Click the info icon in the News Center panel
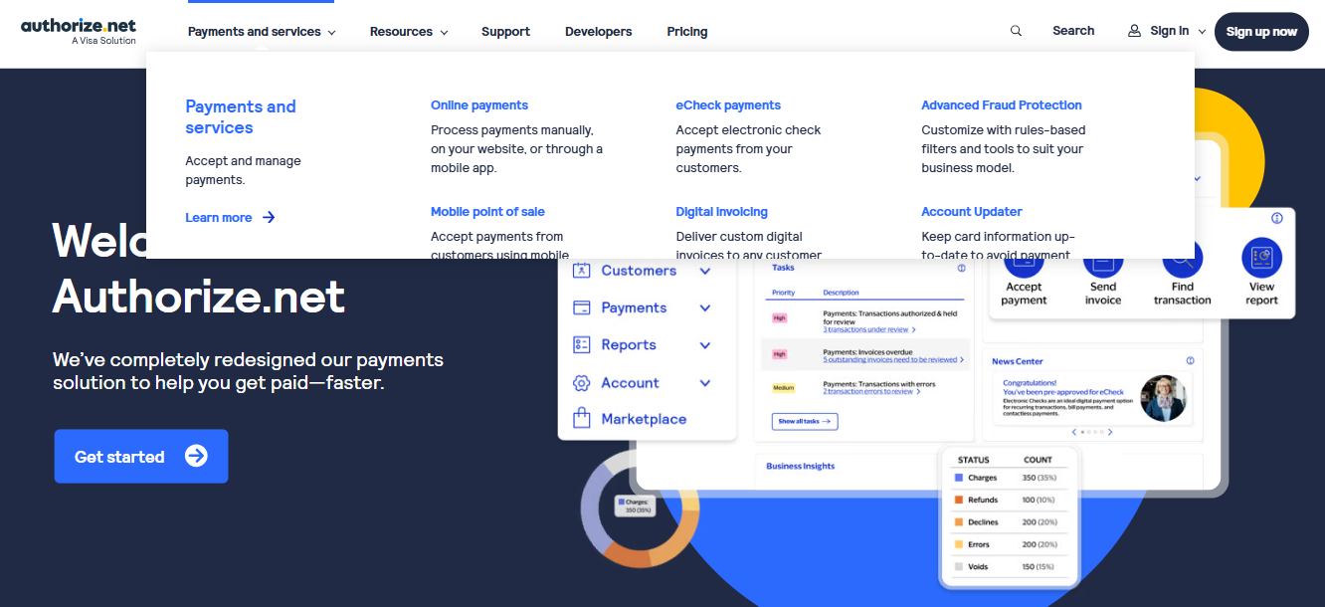 pos(1190,360)
